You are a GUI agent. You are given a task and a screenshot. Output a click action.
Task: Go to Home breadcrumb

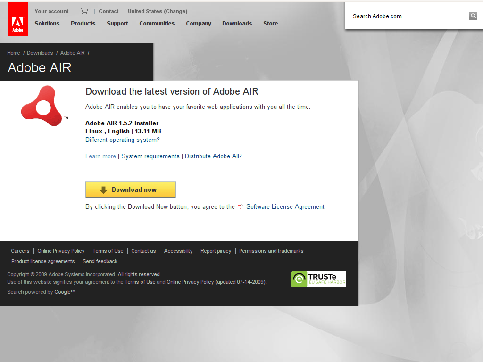coord(14,53)
